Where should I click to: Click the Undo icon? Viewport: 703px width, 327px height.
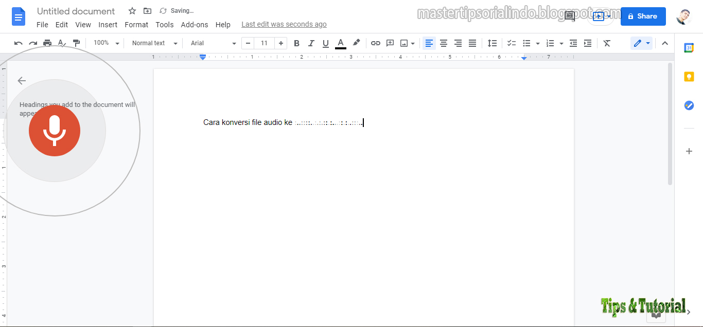(18, 43)
